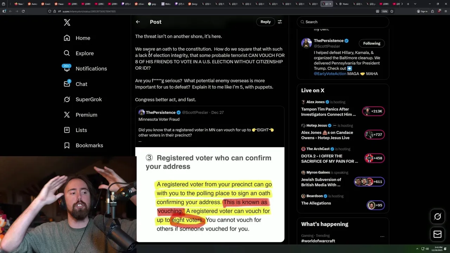Viewport: 450px width, 253px height.
Task: Focus the Search input field
Action: click(343, 22)
